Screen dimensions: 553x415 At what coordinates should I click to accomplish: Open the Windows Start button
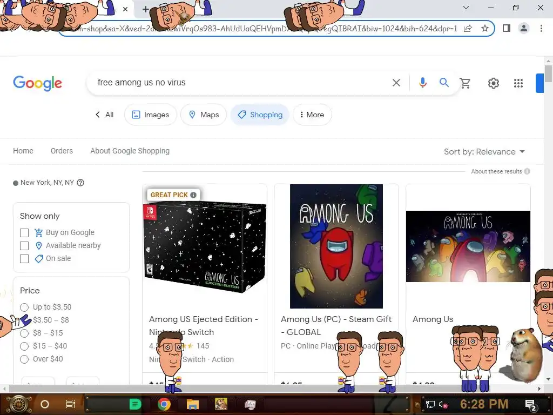pyautogui.click(x=19, y=404)
